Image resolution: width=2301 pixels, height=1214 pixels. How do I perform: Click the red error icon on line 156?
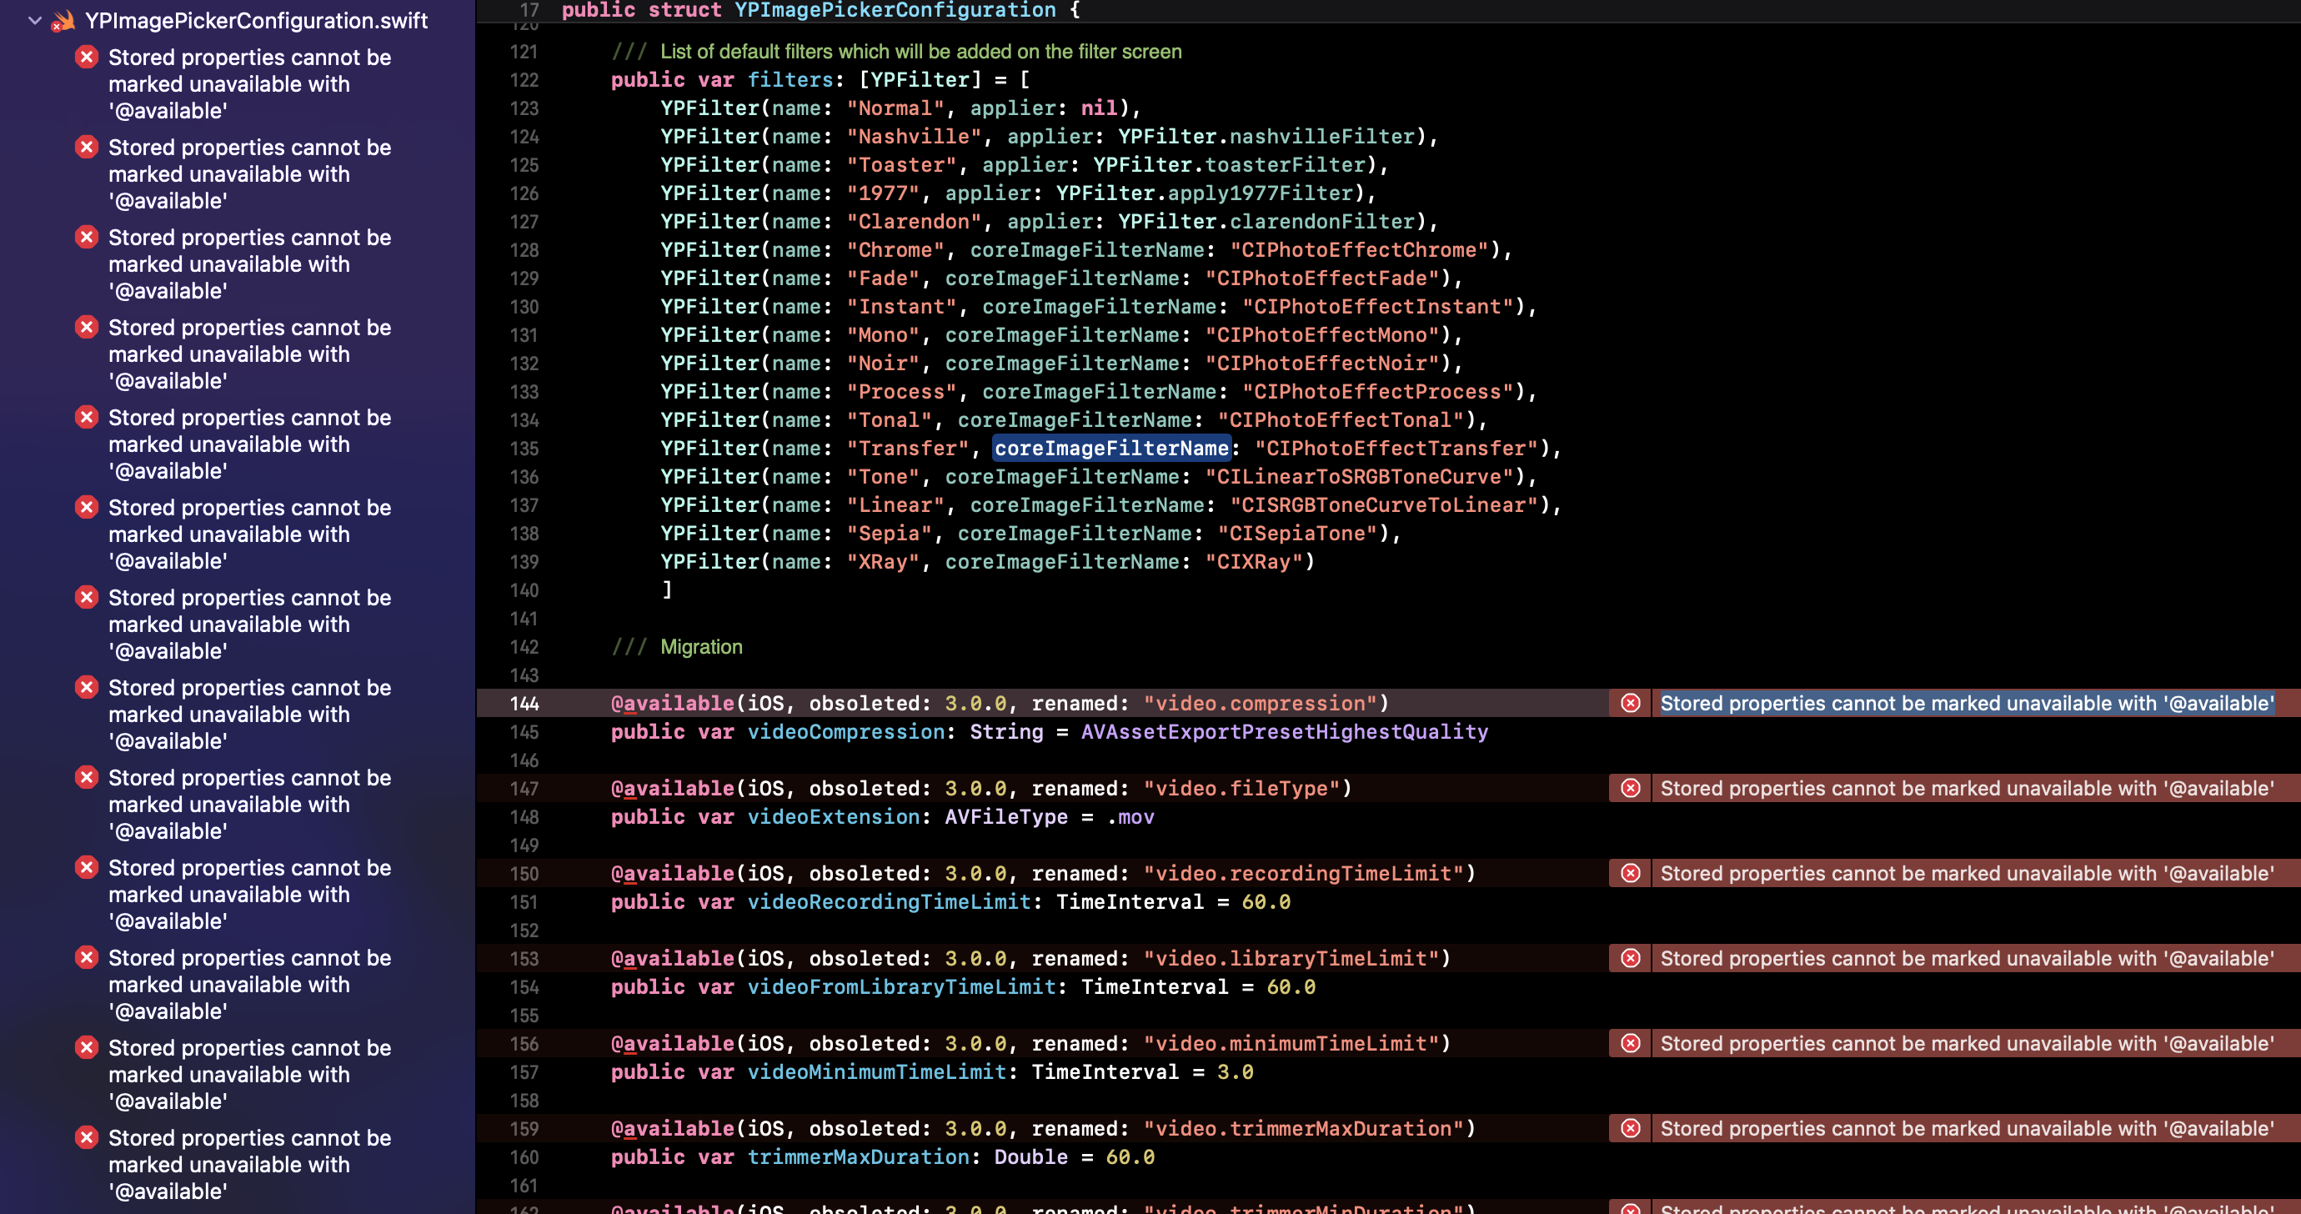pos(1631,1042)
